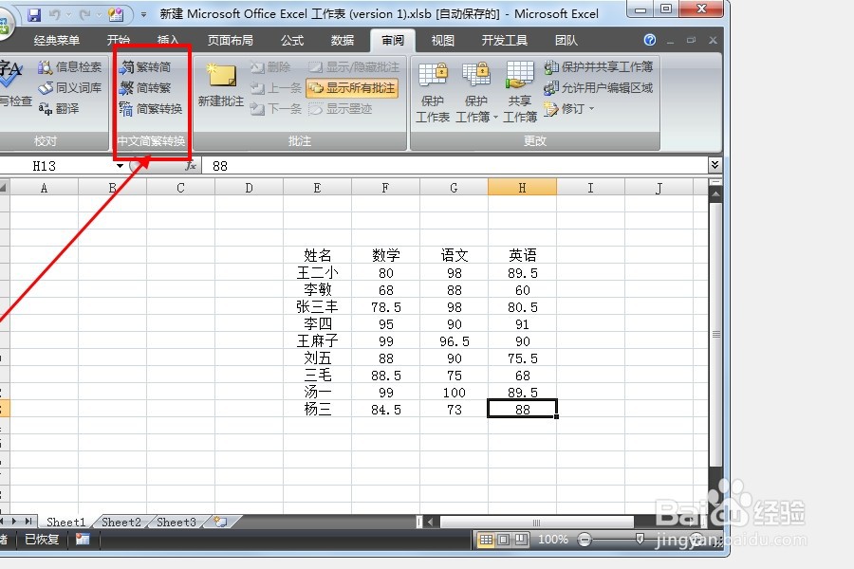The image size is (854, 569).
Task: Toggle 显示/隐藏批注
Action: coord(354,67)
